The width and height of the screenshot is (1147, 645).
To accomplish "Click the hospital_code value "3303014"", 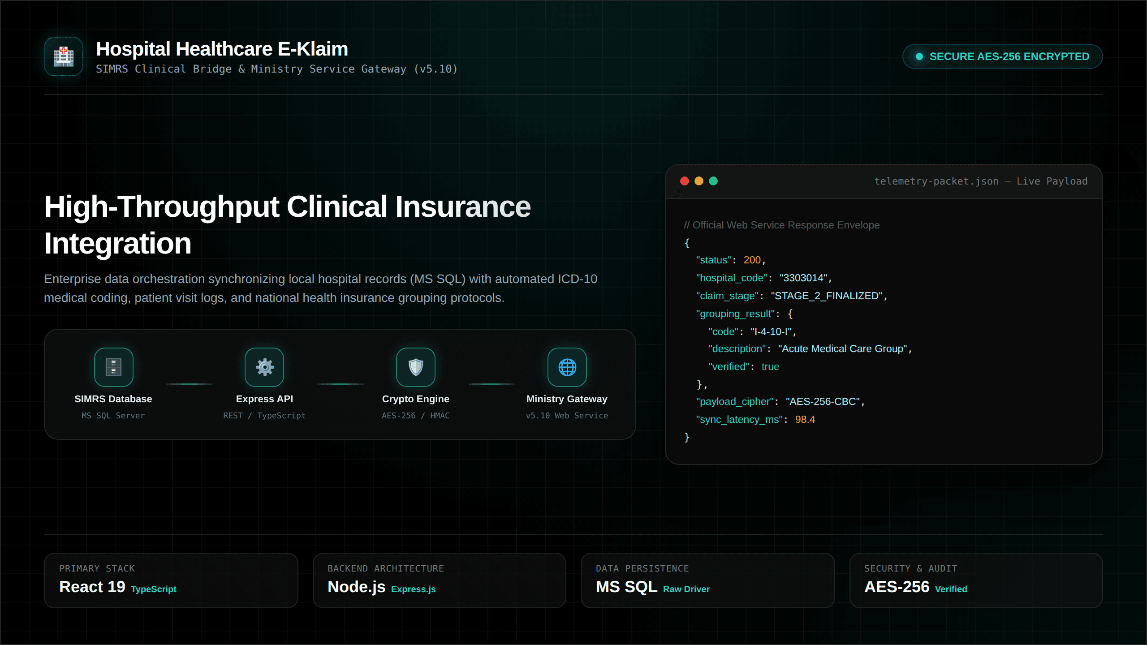I will [x=803, y=278].
